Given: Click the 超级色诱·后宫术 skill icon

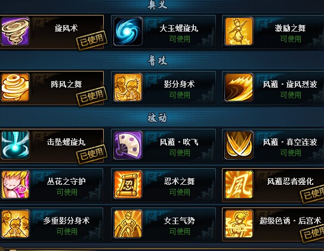Looking at the screenshot, I should [x=239, y=224].
